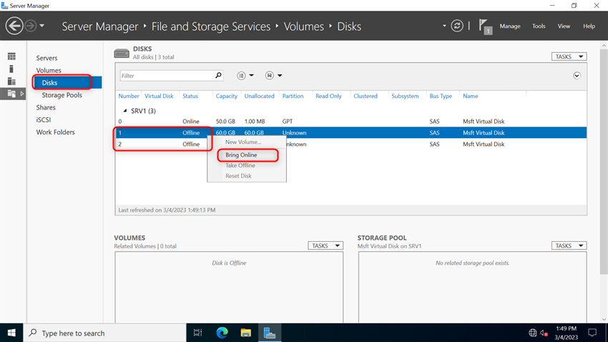
Task: Sort by Subsystem column header
Action: coord(405,96)
